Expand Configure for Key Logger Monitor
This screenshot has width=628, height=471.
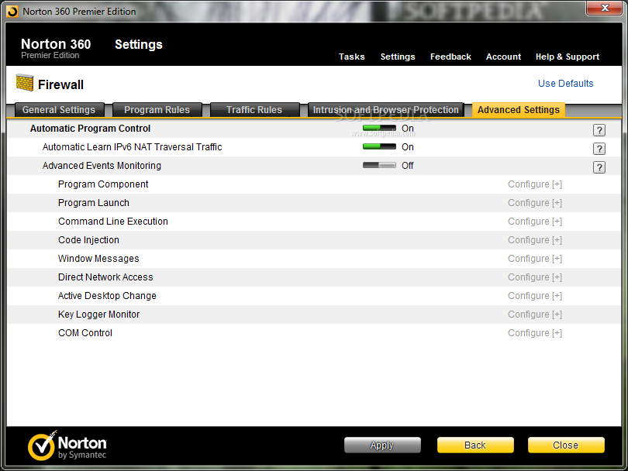point(535,315)
